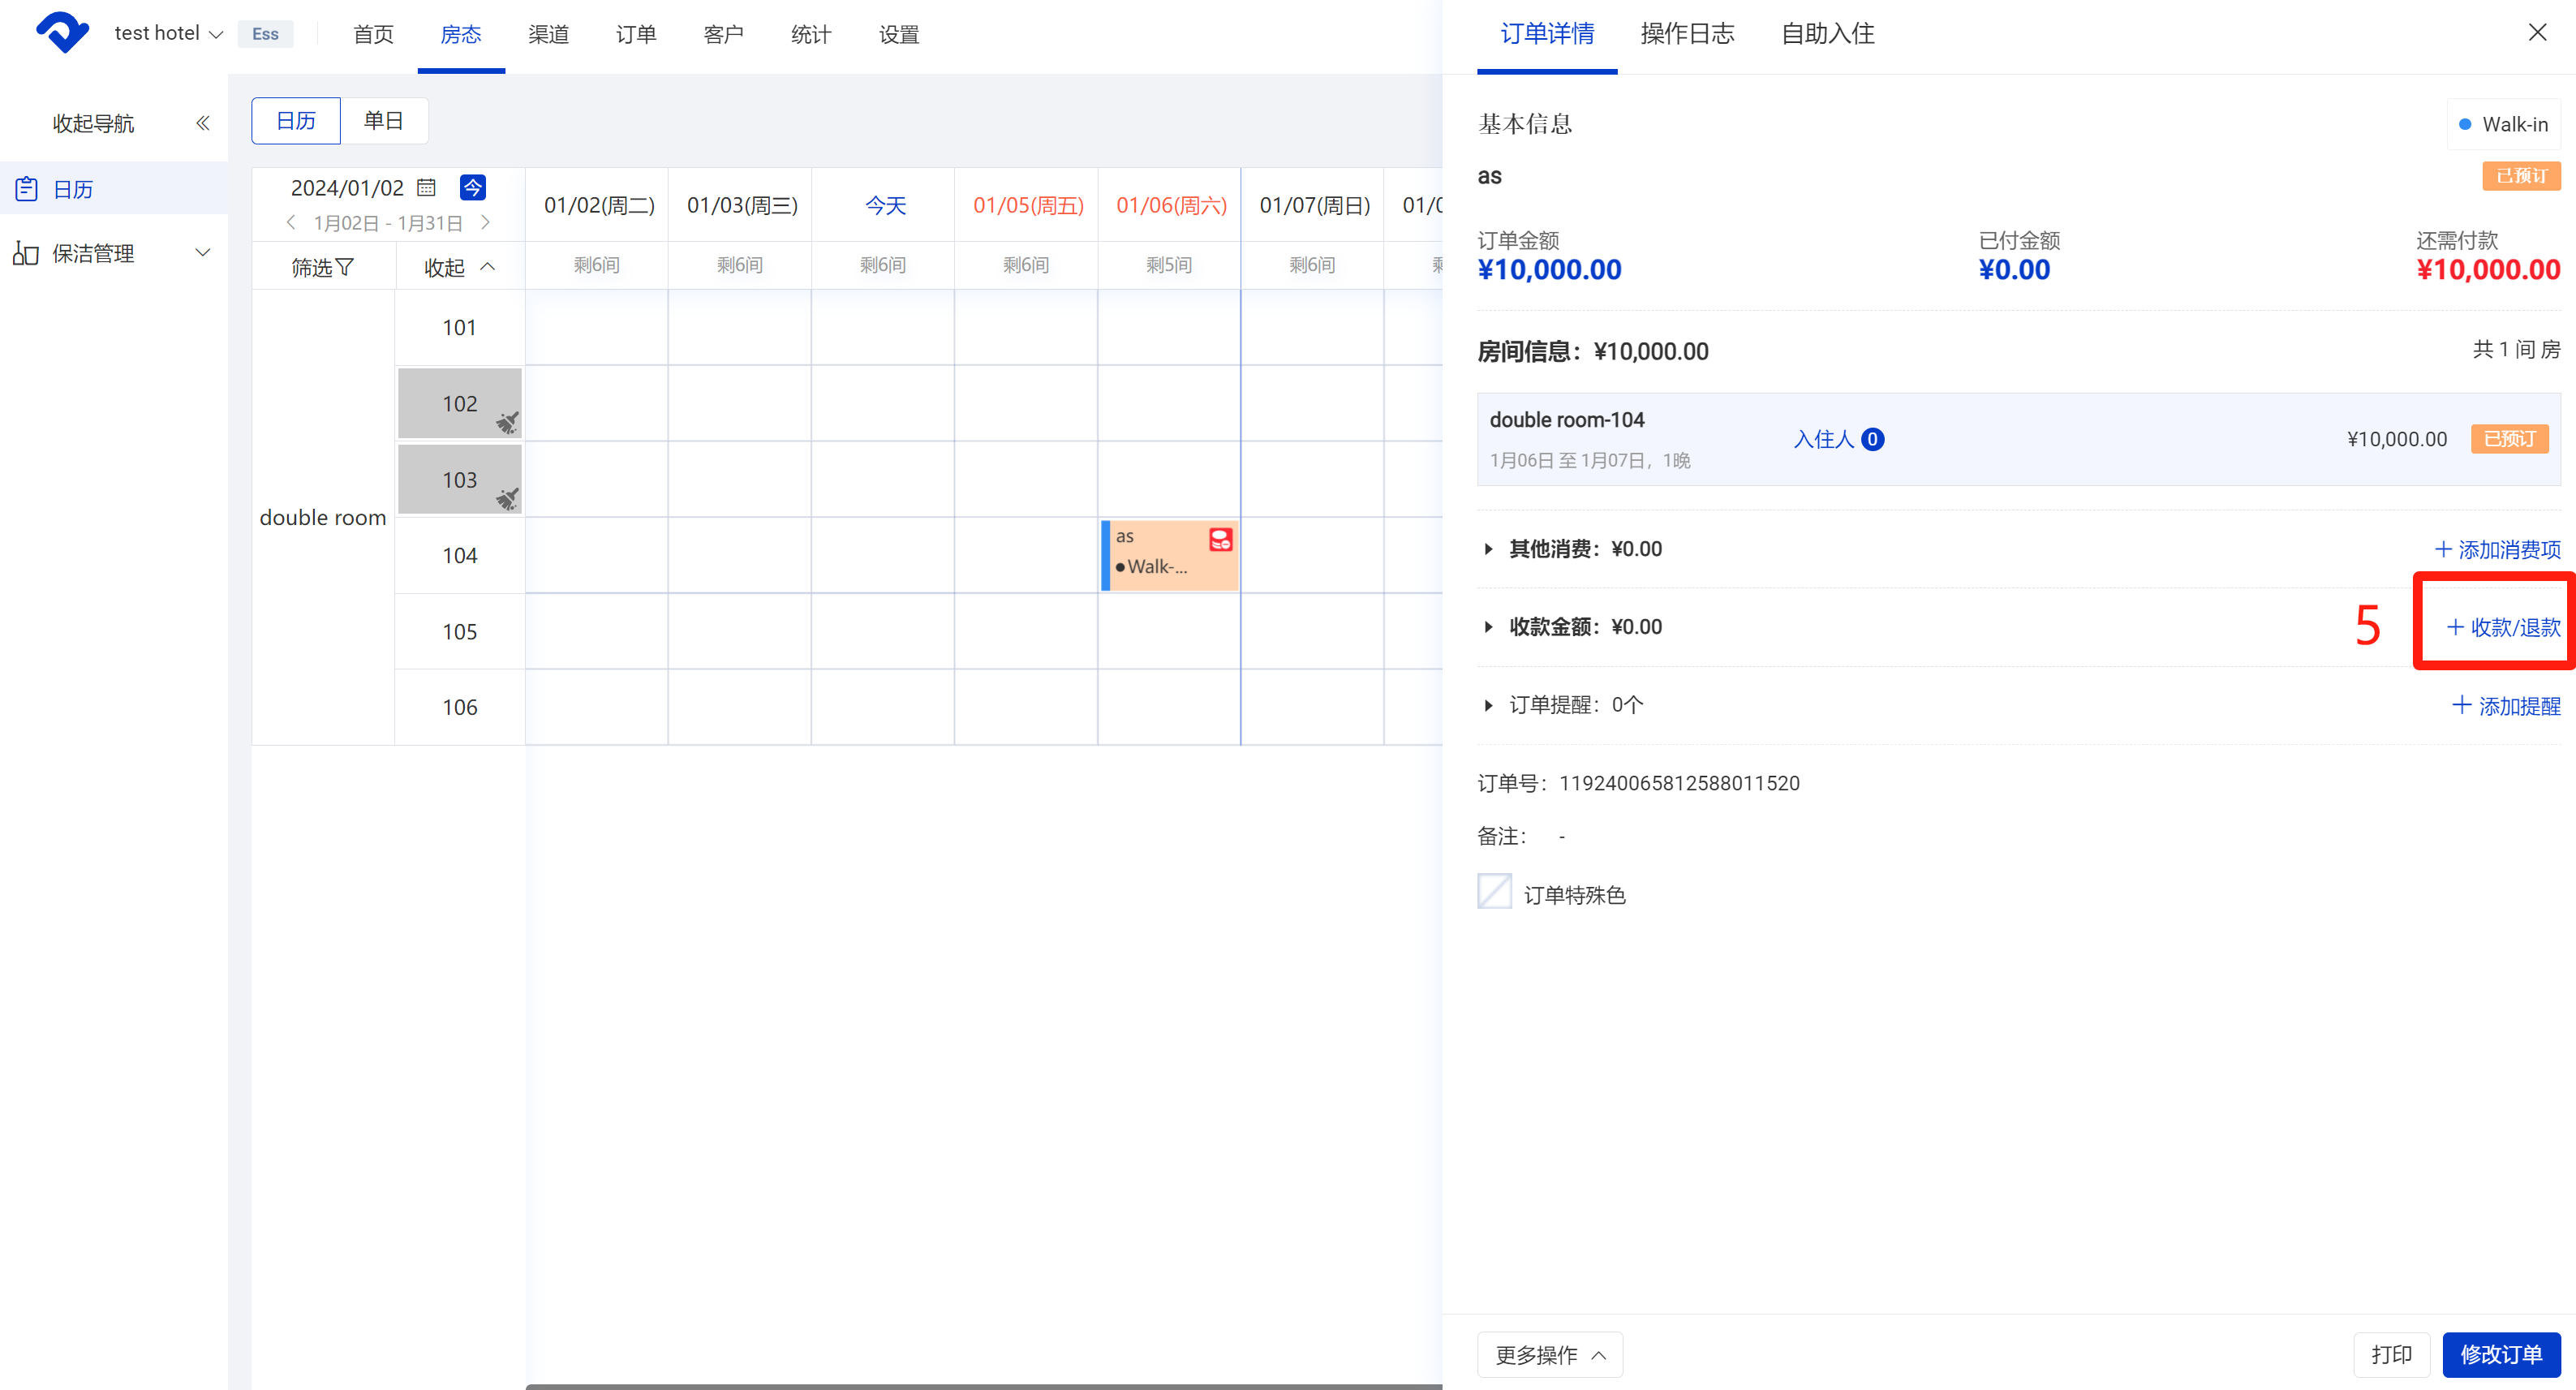Switch to the 首页 menu
The image size is (2576, 1390).
[x=373, y=34]
